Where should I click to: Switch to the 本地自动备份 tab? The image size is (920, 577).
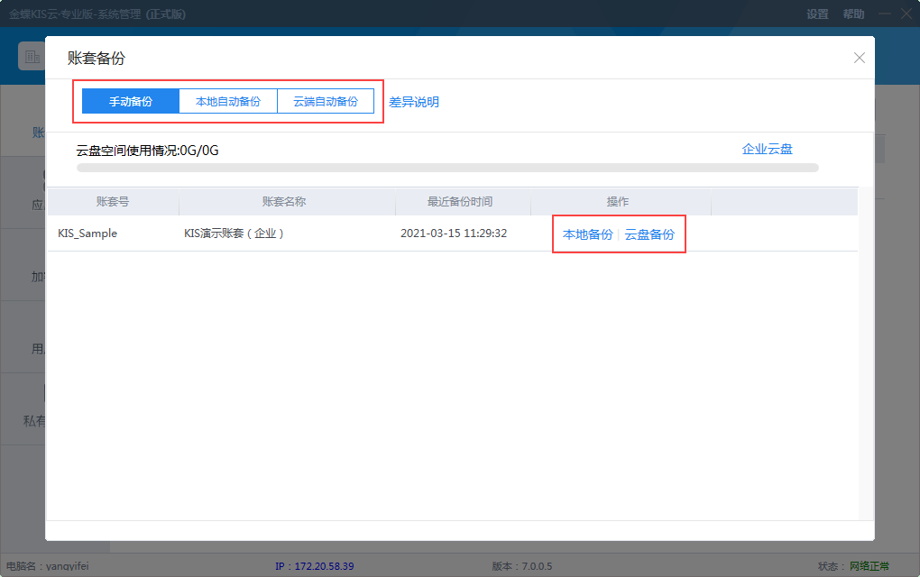228,102
